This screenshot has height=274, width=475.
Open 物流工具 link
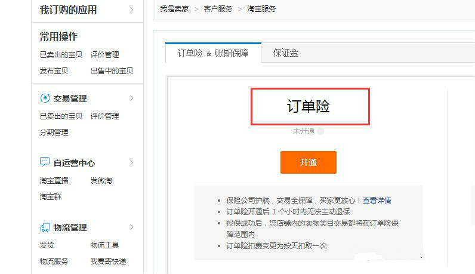click(x=105, y=245)
